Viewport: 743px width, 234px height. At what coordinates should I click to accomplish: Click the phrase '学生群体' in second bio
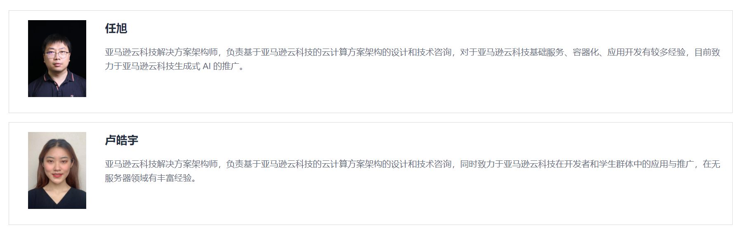click(x=616, y=164)
